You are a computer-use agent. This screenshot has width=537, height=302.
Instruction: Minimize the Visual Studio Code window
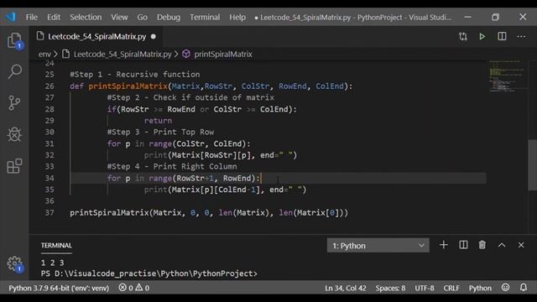pyautogui.click(x=468, y=17)
